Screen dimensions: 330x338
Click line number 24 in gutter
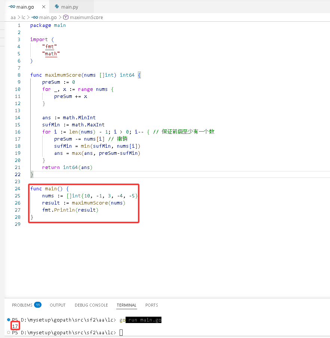click(x=18, y=188)
